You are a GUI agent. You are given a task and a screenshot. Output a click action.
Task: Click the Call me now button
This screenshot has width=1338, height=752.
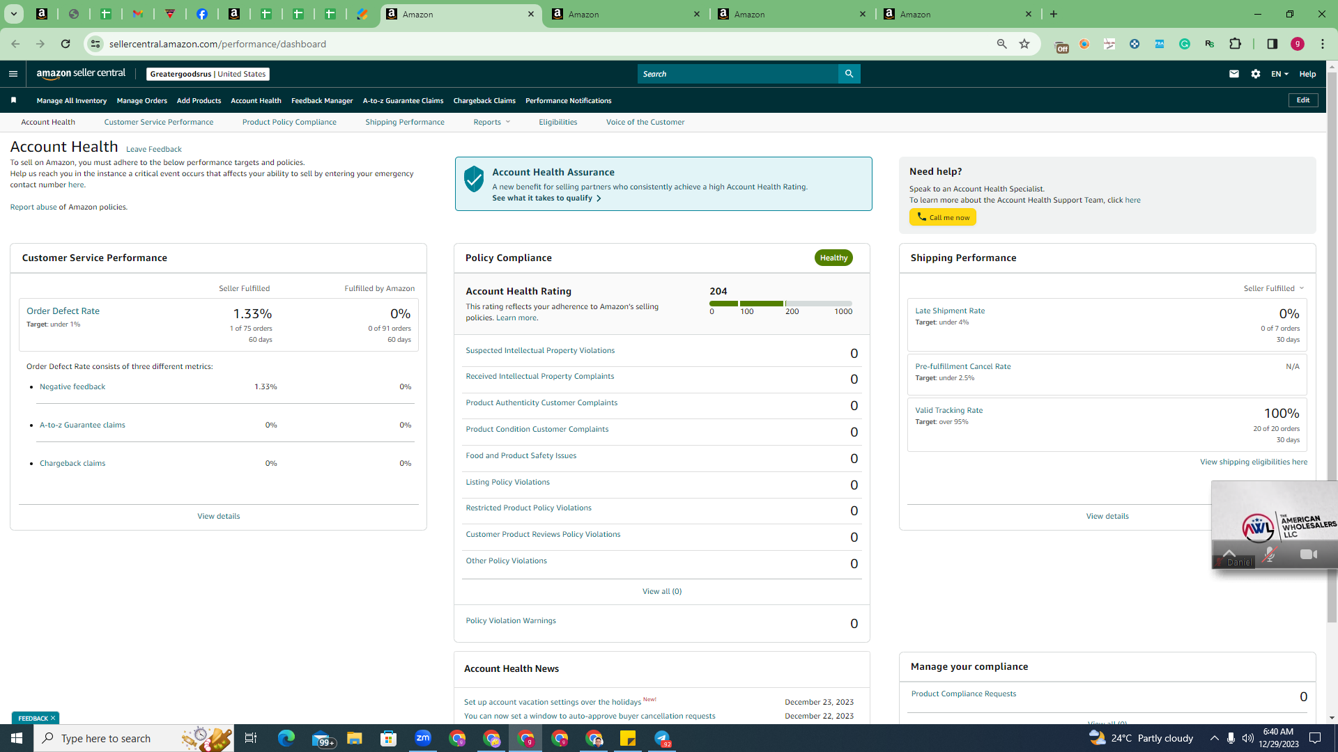point(942,217)
